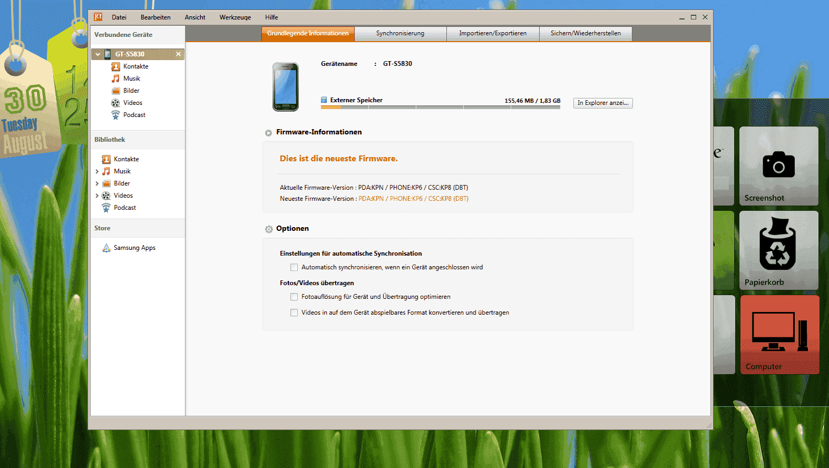Open the Bearbeiten menu
The height and width of the screenshot is (468, 829).
pos(155,17)
